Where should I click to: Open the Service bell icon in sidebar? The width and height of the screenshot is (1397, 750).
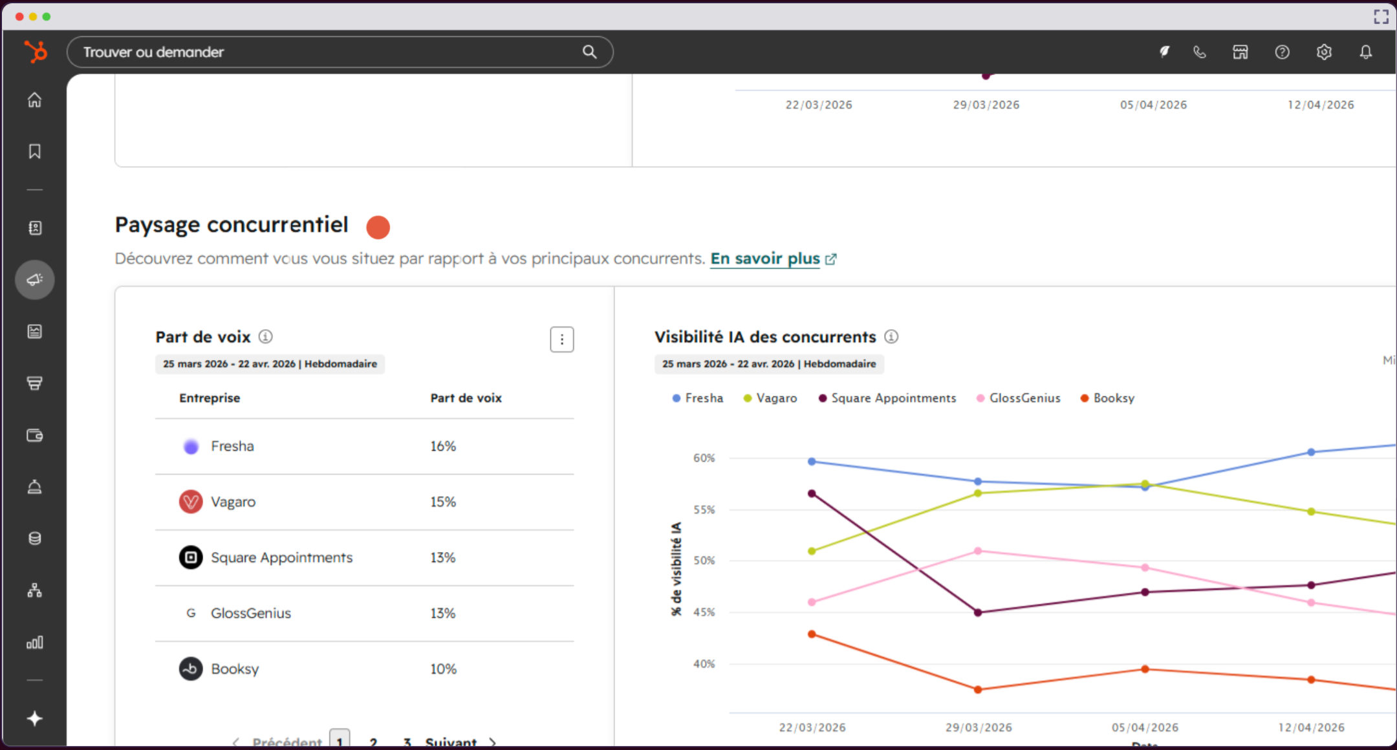coord(35,487)
